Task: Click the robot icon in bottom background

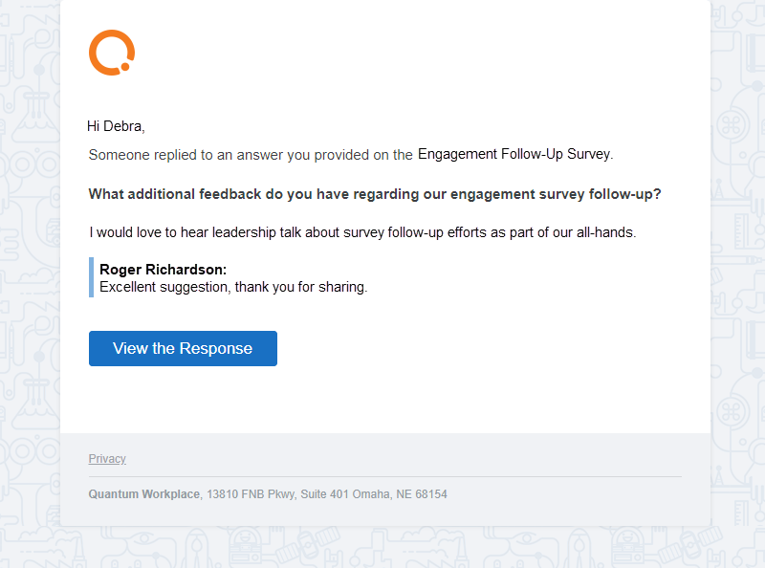Action: [246, 548]
